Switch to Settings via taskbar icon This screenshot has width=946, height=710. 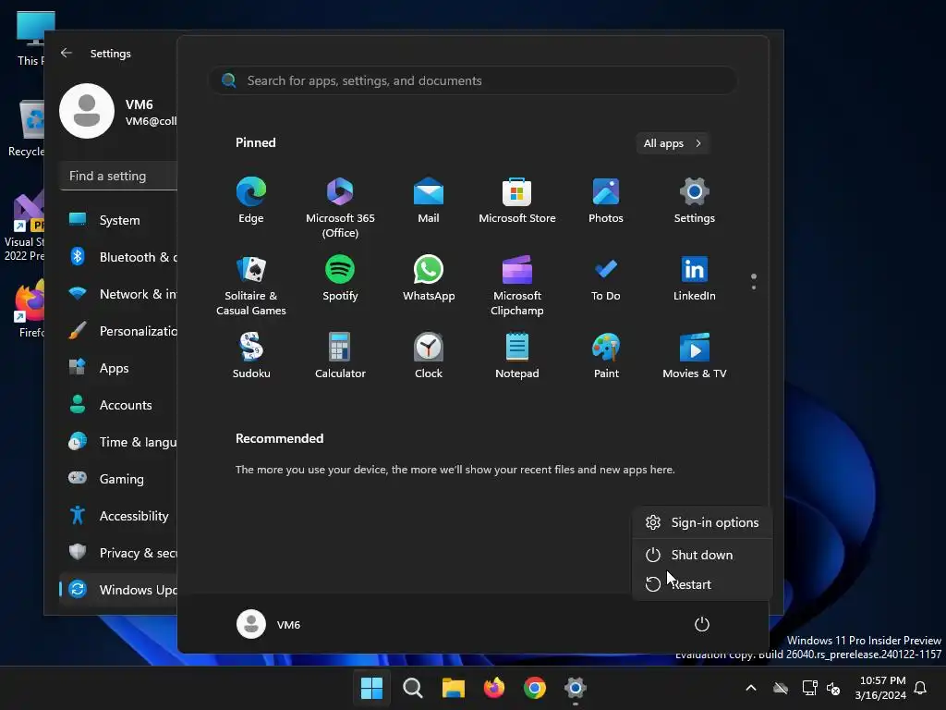click(x=576, y=688)
